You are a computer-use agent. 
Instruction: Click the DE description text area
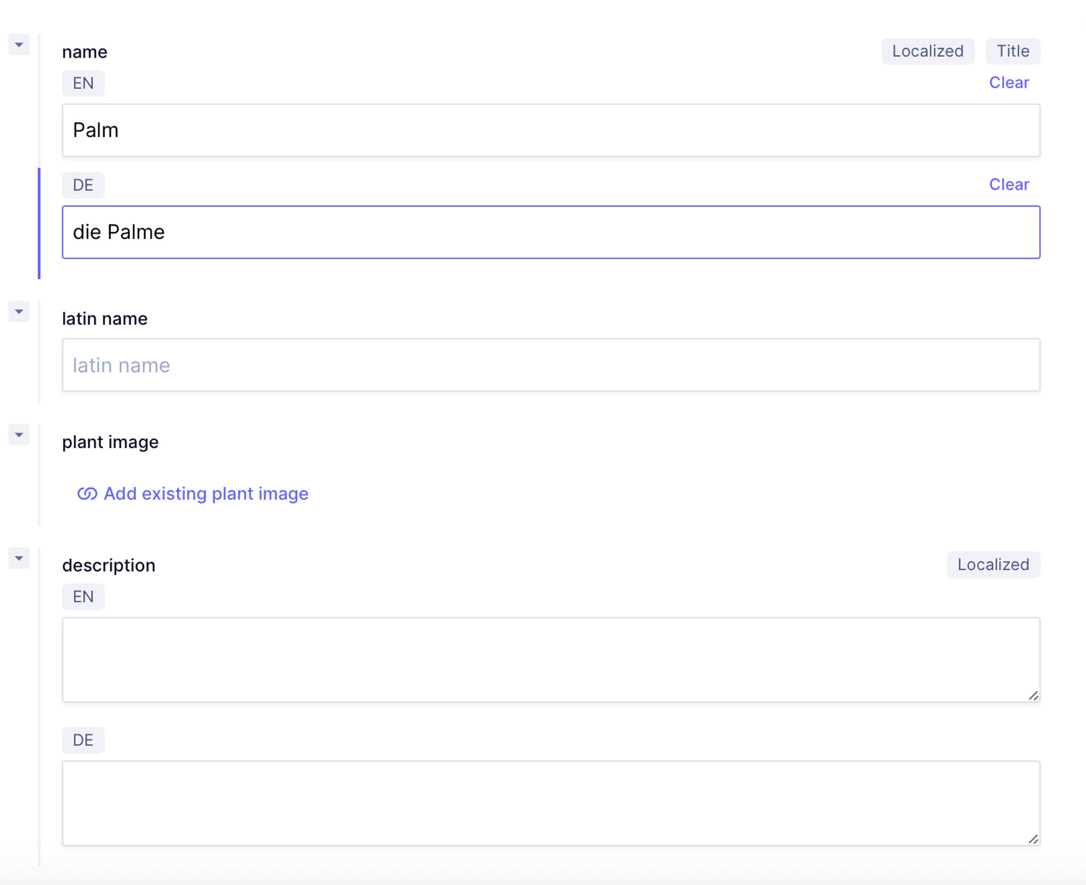(550, 803)
